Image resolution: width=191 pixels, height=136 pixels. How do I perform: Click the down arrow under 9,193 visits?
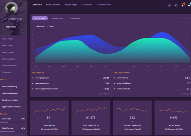point(174,122)
